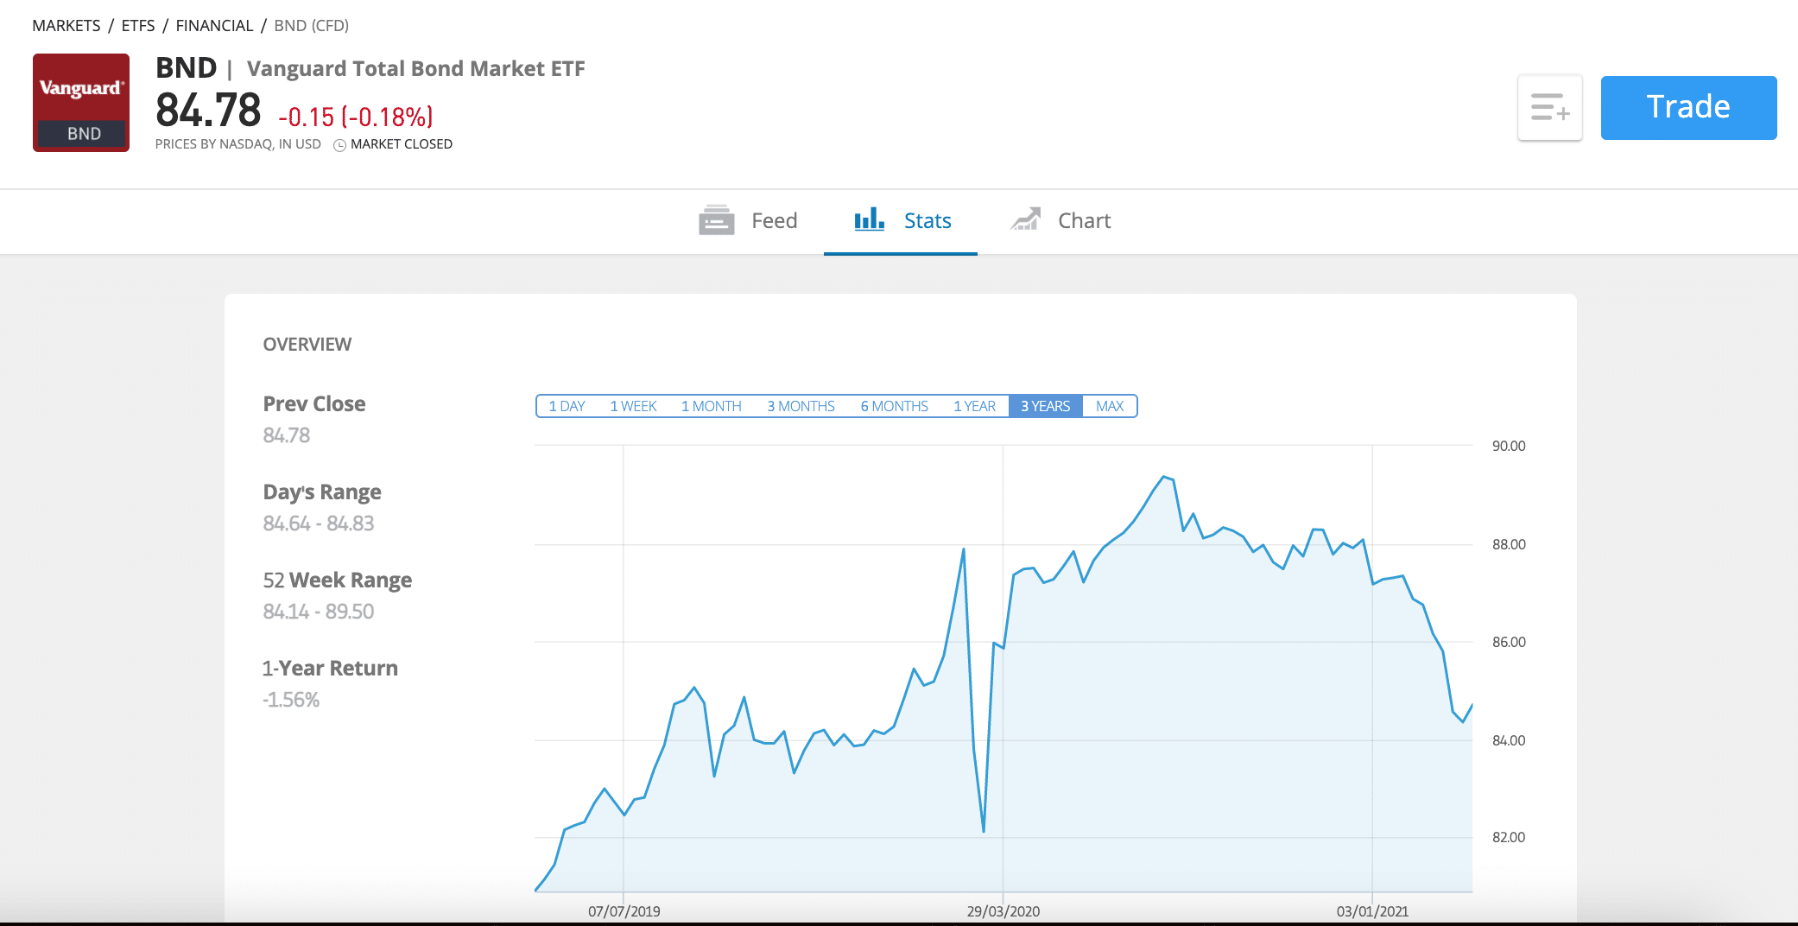Select 3 MONTHS chart range
This screenshot has width=1798, height=926.
pos(801,406)
